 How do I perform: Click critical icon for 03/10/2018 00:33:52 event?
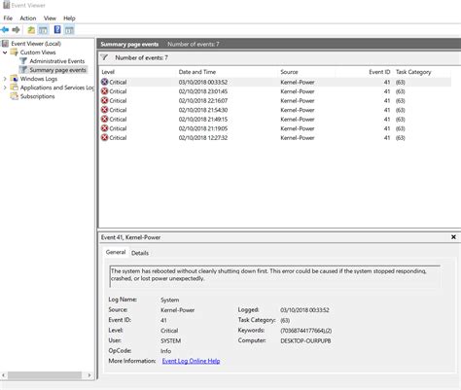pyautogui.click(x=104, y=82)
